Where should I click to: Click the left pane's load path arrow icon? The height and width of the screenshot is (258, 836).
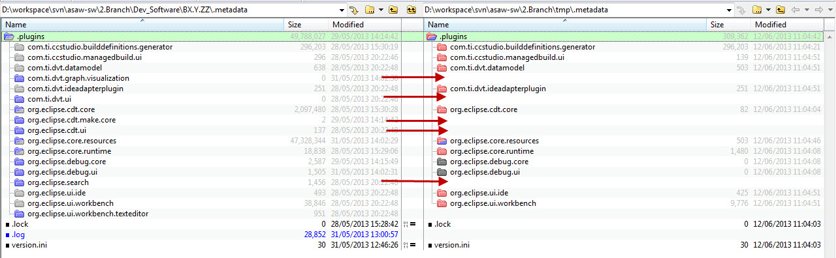pyautogui.click(x=355, y=10)
